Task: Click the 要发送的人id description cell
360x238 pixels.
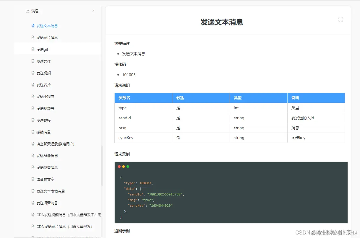Action: [x=316, y=118]
